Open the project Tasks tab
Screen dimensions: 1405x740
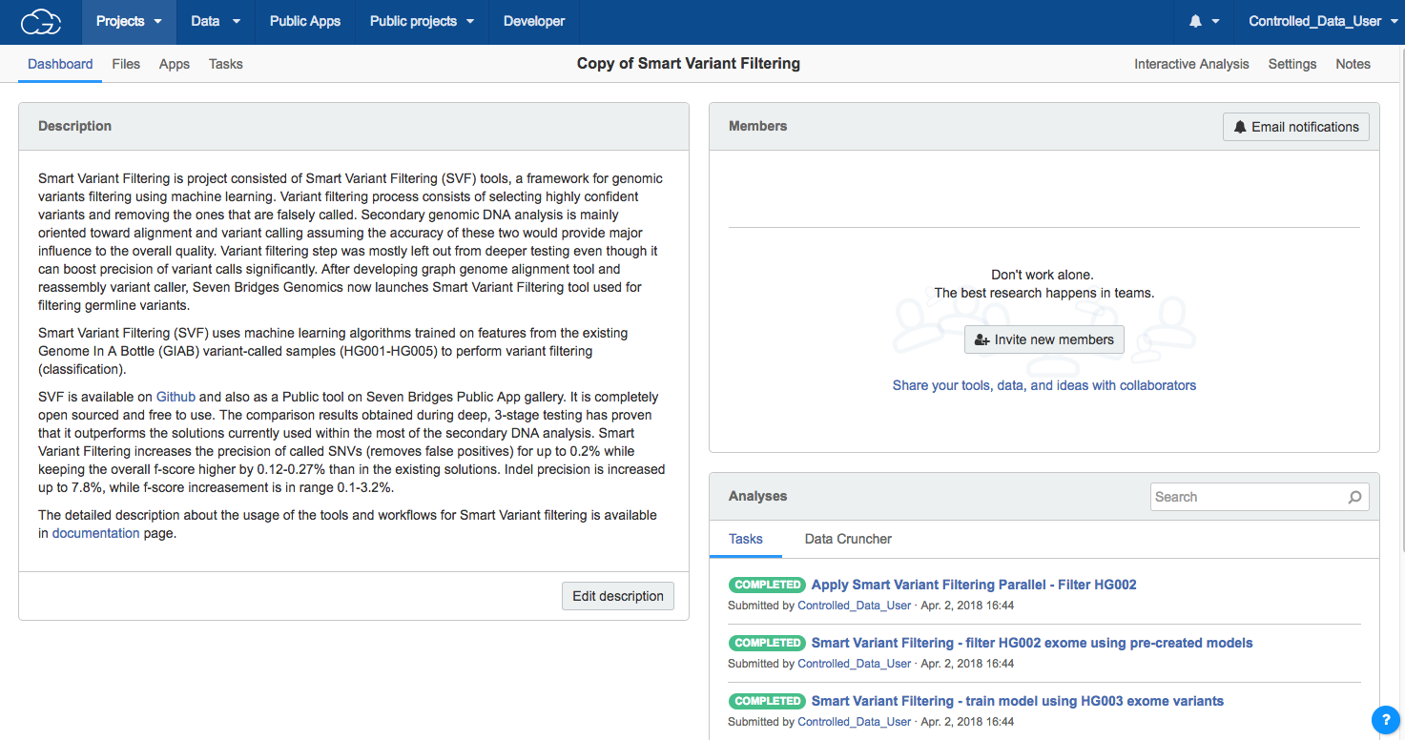226,64
